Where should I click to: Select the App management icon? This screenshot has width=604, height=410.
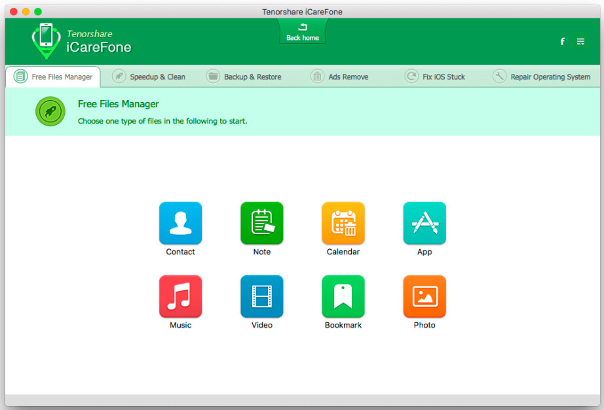pos(424,223)
